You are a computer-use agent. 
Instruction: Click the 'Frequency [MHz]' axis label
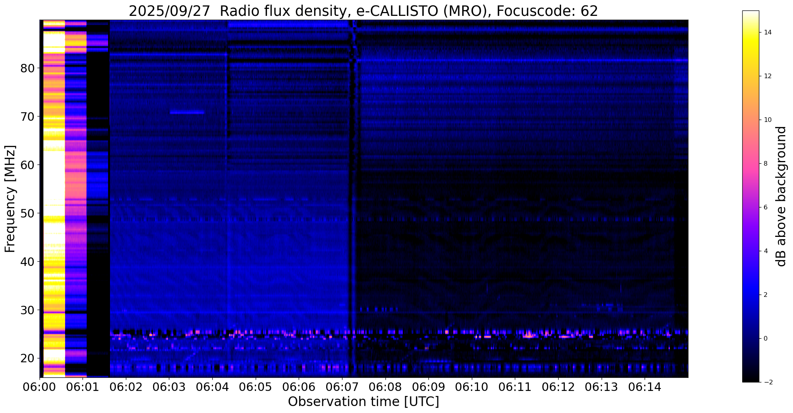point(10,199)
